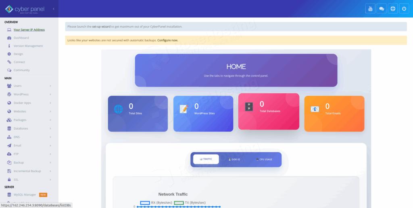413x208 pixels.
Task: Click the Dashboard gauge icon in the sidebar
Action: [9, 38]
